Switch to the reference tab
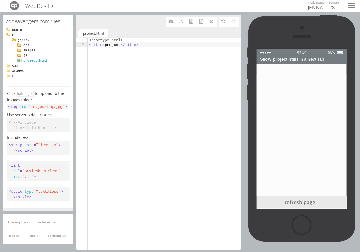This screenshot has width=360, height=252. pyautogui.click(x=47, y=222)
